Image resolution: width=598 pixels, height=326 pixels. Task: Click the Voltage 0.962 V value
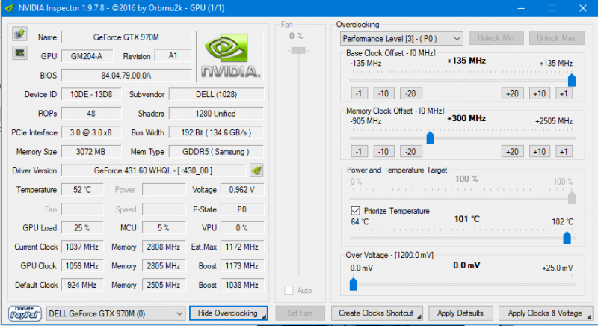click(241, 189)
